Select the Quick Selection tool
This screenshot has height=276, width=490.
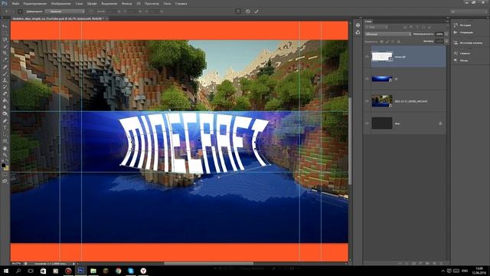point(5,46)
